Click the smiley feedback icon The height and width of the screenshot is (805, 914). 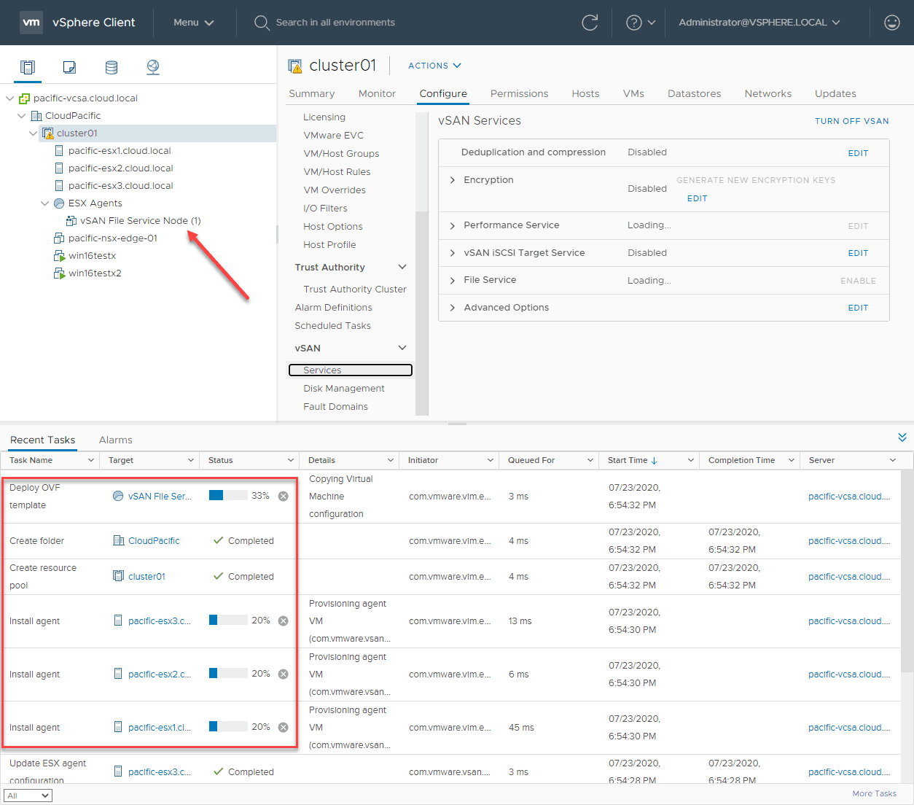click(x=891, y=23)
